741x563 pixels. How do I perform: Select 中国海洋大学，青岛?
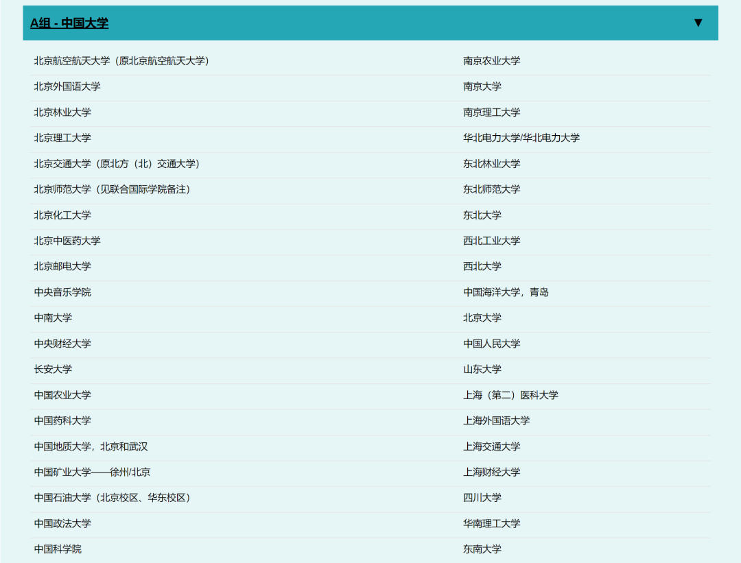(506, 292)
